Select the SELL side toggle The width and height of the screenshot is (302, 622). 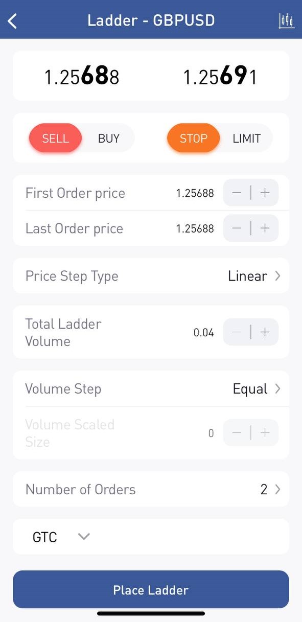coord(55,139)
